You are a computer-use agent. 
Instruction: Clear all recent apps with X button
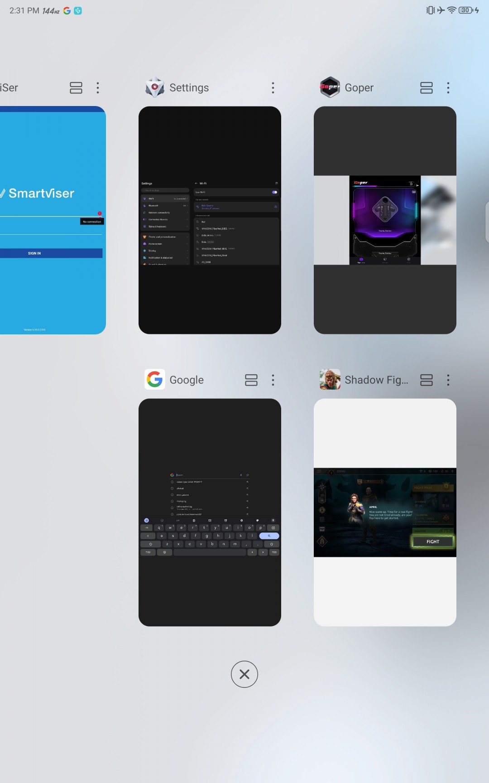click(244, 674)
